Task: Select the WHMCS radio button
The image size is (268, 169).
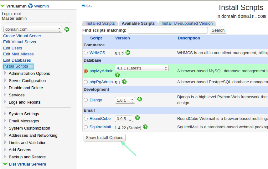Action: (x=86, y=53)
